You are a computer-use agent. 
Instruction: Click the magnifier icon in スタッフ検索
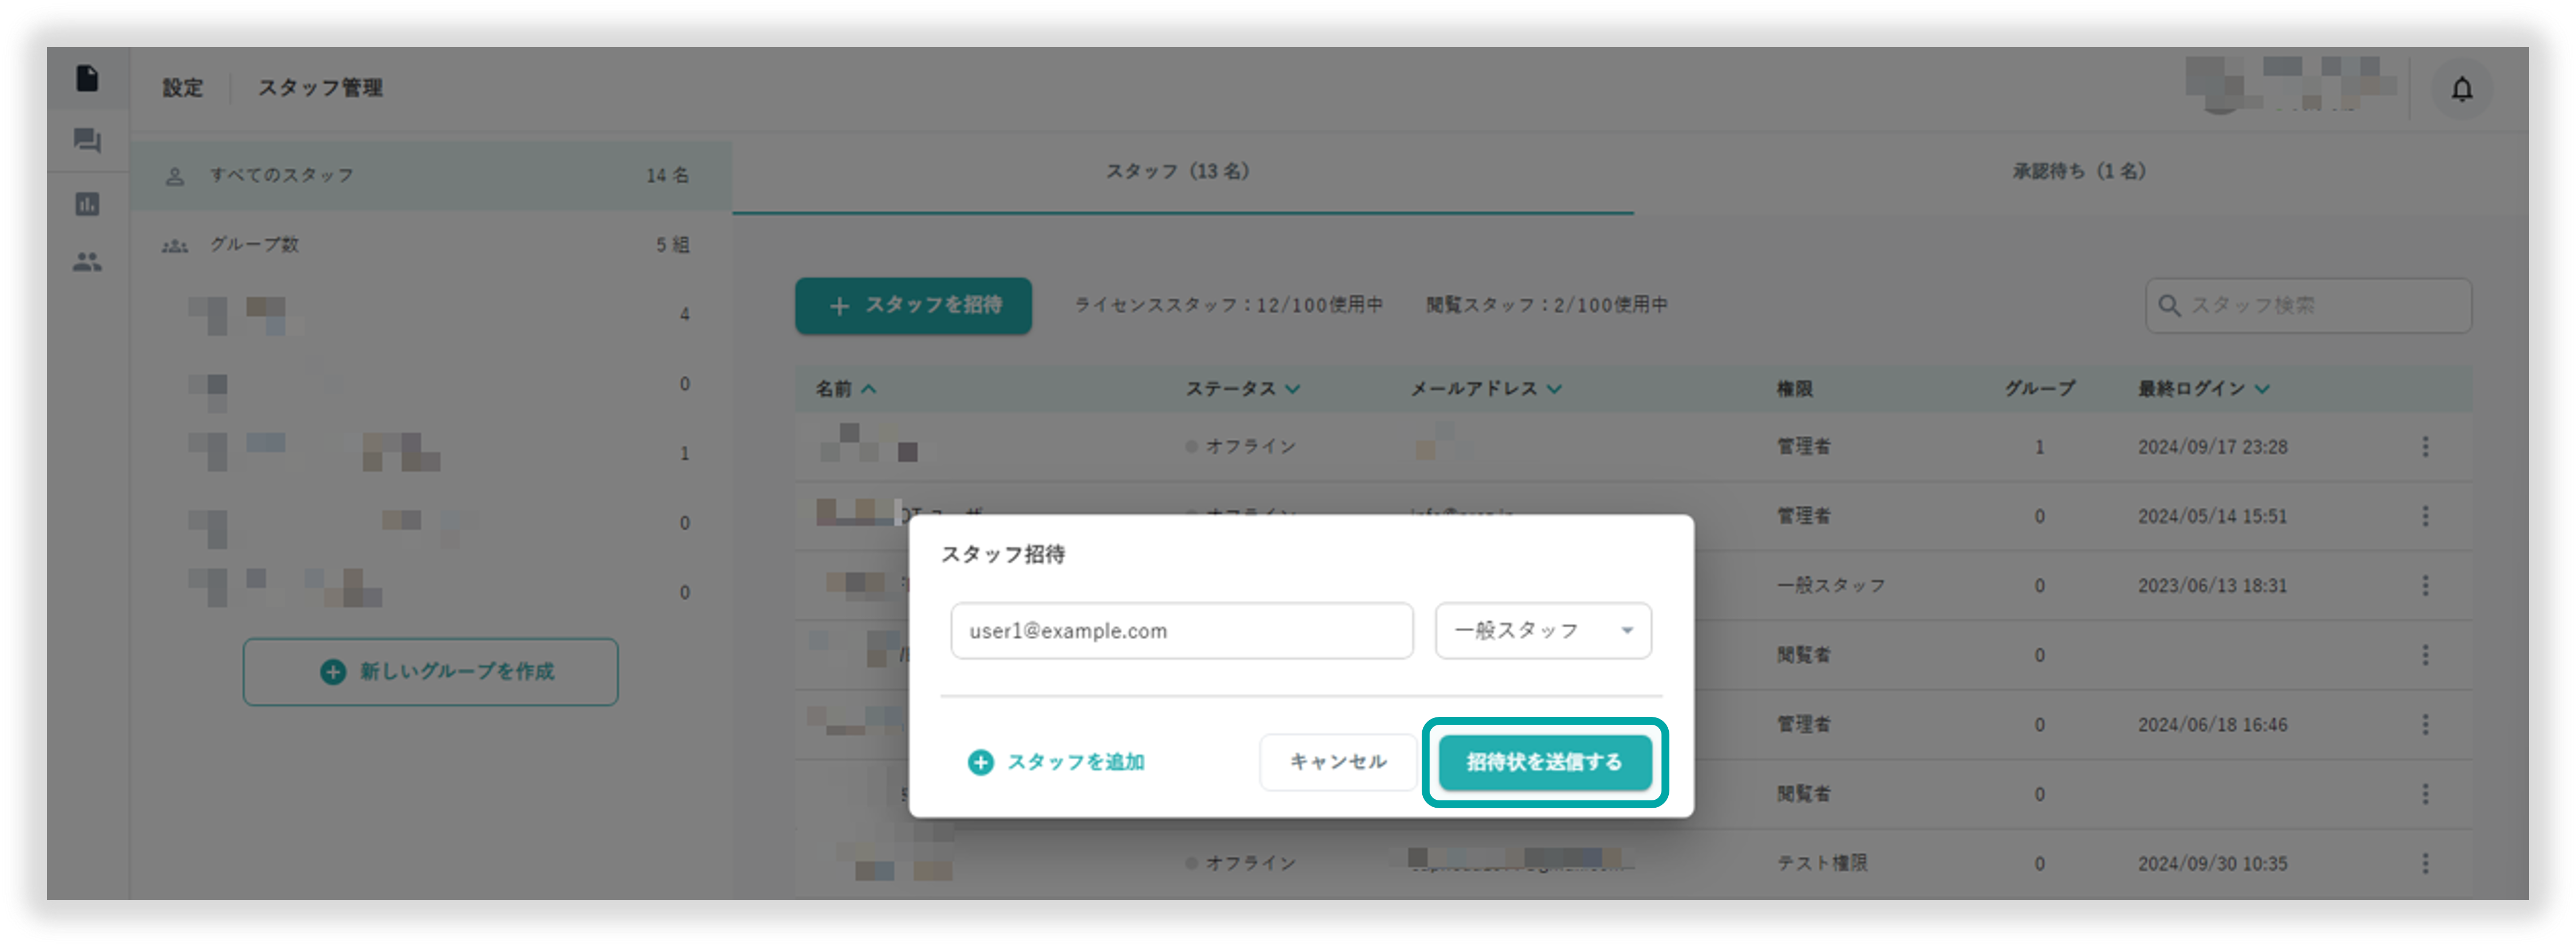pyautogui.click(x=2171, y=306)
